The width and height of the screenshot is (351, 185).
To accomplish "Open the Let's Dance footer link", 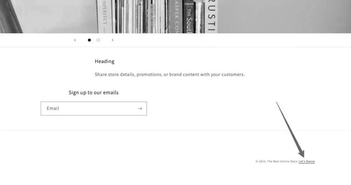I will tap(307, 161).
